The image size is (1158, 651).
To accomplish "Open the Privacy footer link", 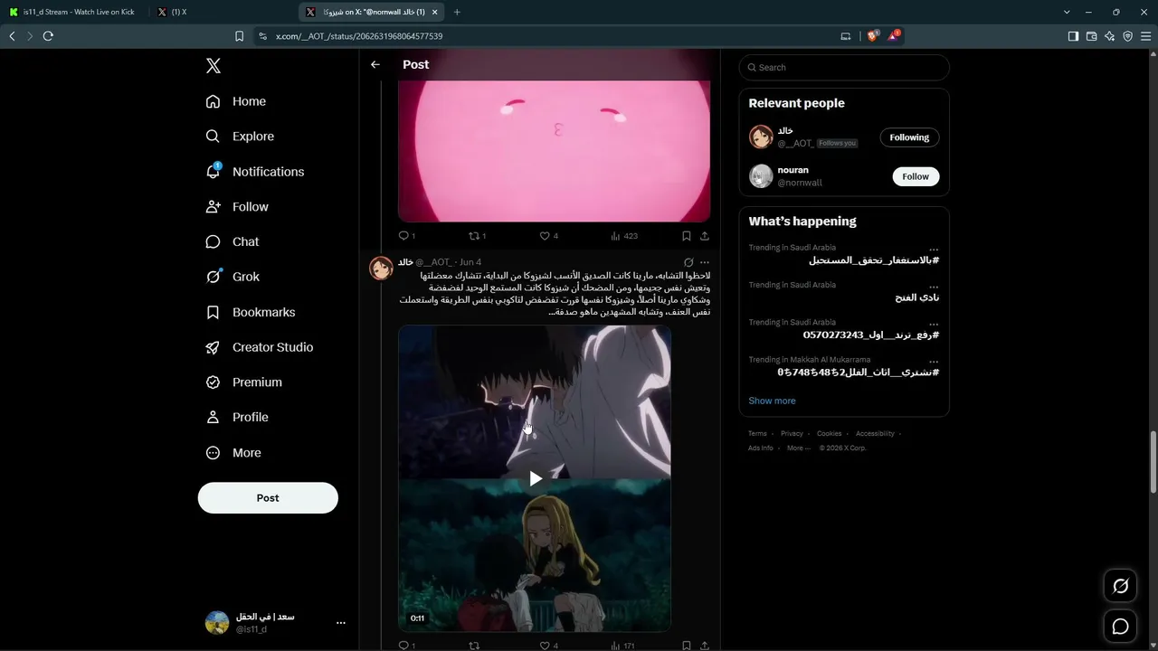I will (x=792, y=434).
